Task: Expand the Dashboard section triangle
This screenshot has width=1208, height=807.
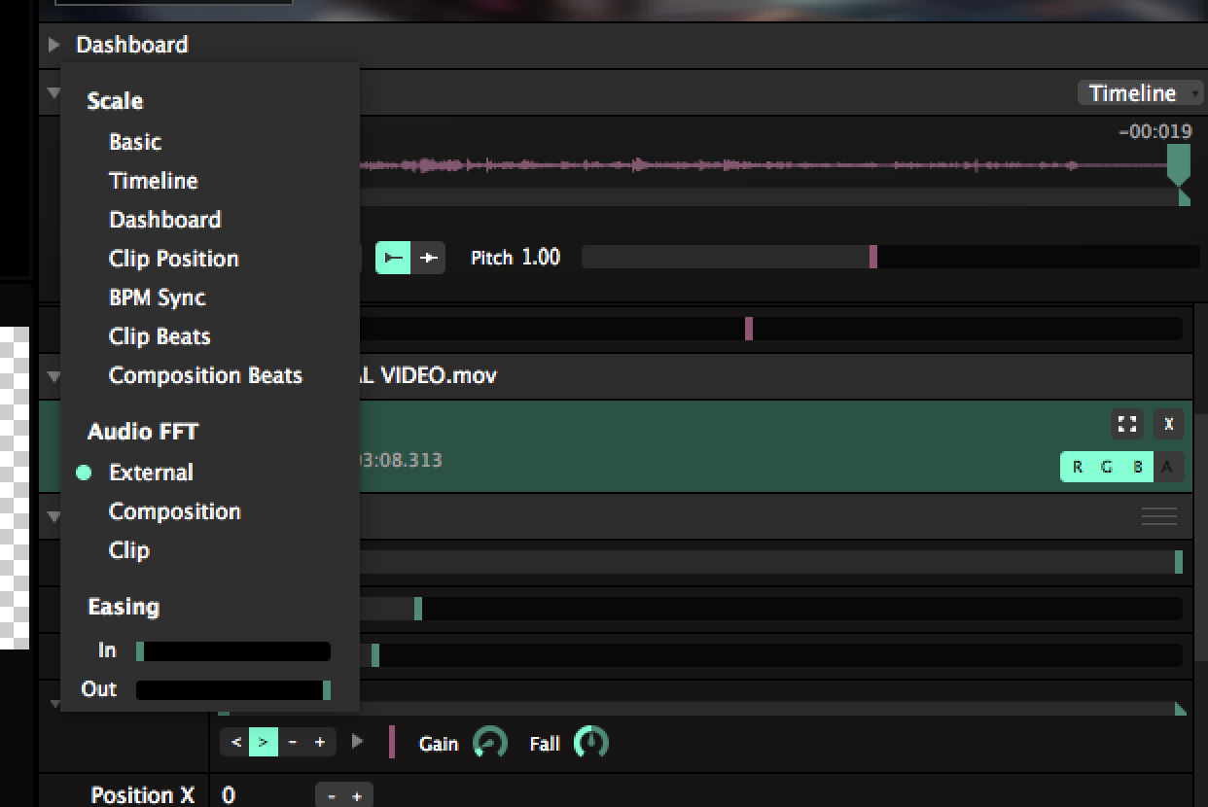Action: [54, 45]
